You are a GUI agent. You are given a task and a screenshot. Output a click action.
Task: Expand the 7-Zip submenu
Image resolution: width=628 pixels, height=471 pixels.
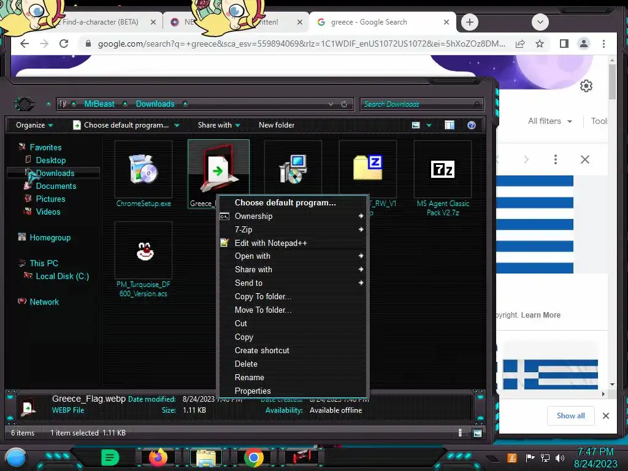point(293,229)
